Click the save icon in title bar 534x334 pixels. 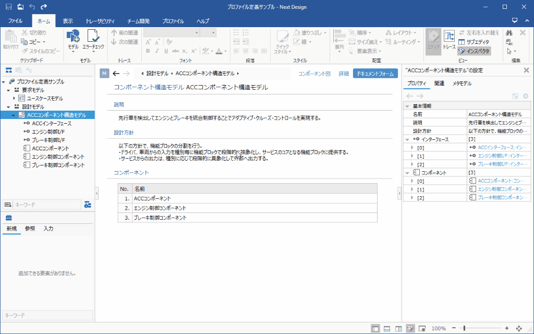pyautogui.click(x=8, y=7)
